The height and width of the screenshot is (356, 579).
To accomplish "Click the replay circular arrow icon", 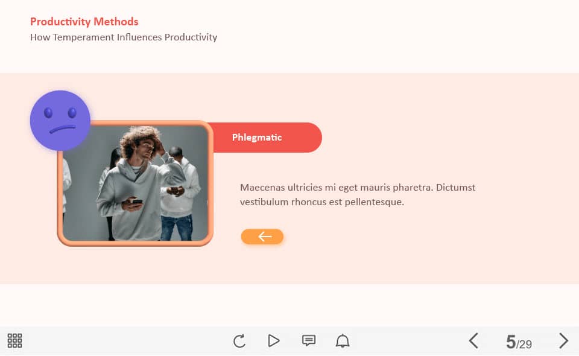I will (239, 341).
